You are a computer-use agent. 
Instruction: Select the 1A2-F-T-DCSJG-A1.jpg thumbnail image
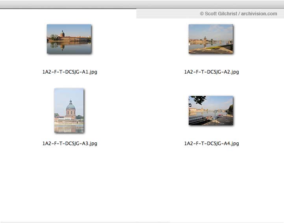tap(69, 39)
